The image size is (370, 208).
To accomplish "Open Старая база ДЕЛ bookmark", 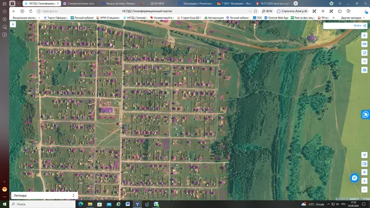I will pyautogui.click(x=189, y=18).
